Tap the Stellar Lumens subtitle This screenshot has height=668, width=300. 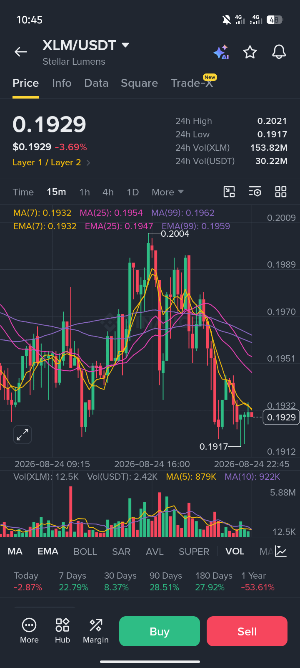[x=74, y=61]
